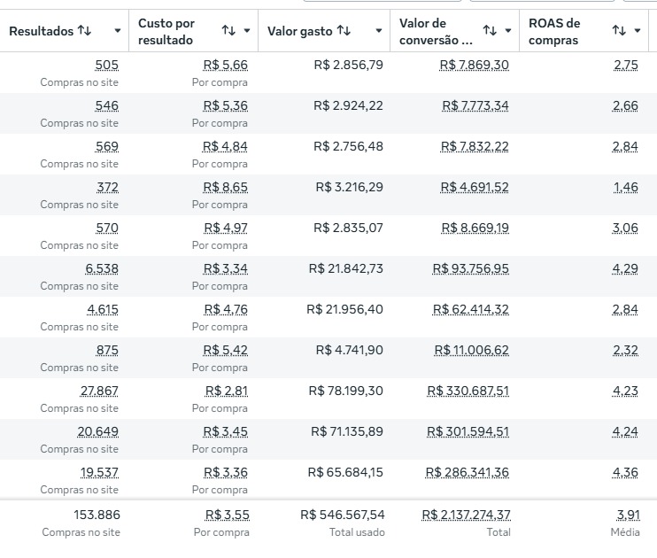Click total spent R$ 546.567,54
Viewport: 657px width, 558px height.
point(343,515)
